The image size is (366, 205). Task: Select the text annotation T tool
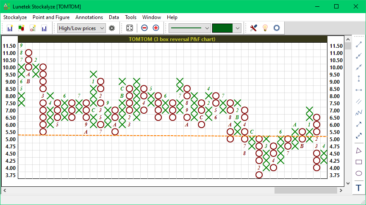359,188
